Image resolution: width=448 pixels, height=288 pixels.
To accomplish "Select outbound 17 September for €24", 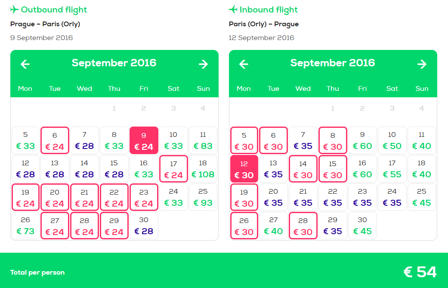I will (x=173, y=169).
